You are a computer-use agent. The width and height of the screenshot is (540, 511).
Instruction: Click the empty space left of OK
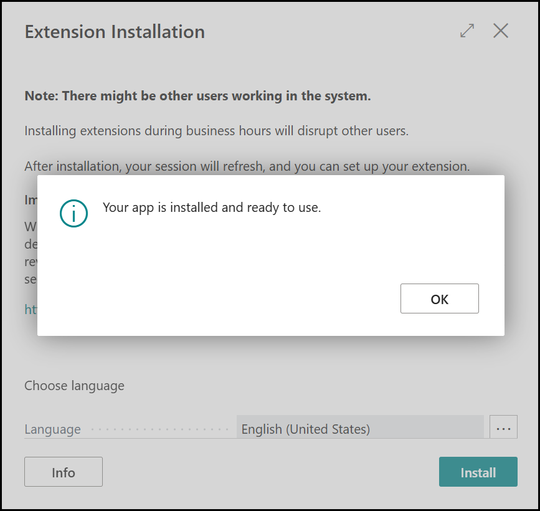(249, 299)
